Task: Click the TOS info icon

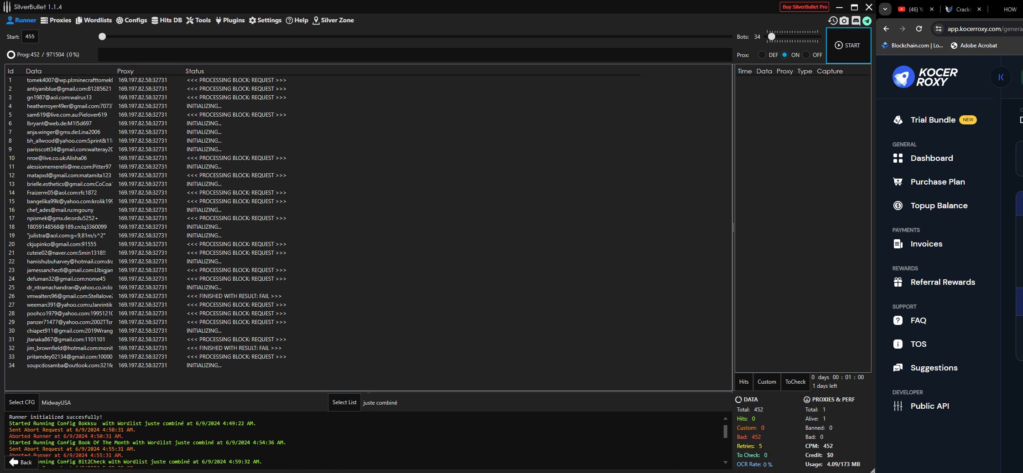Action: 898,344
